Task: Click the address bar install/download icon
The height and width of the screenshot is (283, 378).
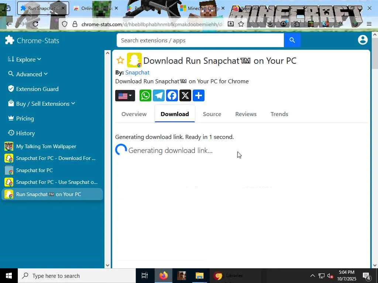Action: 231,24
